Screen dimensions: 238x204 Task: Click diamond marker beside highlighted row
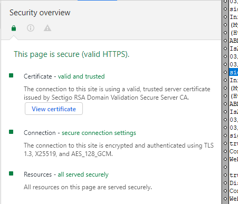[x=225, y=72]
